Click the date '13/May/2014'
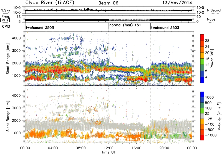Image resolution: width=222 pixels, height=154 pixels. [177, 3]
